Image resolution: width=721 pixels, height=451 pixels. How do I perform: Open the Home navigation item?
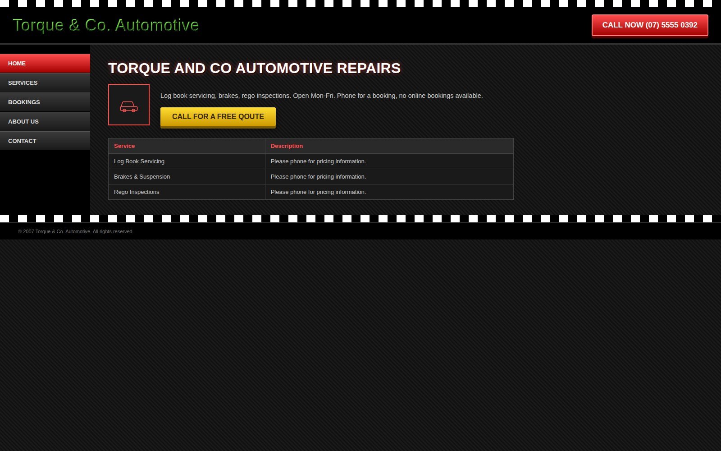[45, 63]
